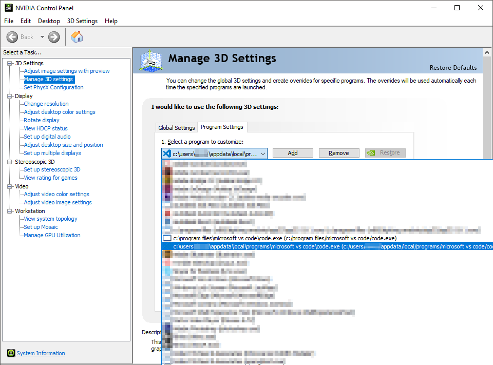The height and width of the screenshot is (365, 493).
Task: Open the Back history dropdown arrow
Action: tap(42, 37)
